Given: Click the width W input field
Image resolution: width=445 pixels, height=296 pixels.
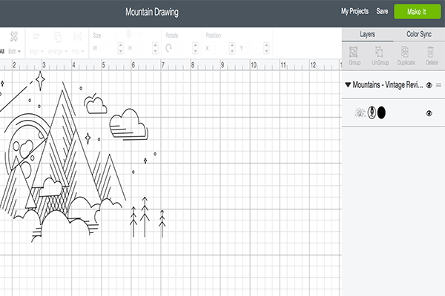Looking at the screenshot, I should tap(108, 48).
